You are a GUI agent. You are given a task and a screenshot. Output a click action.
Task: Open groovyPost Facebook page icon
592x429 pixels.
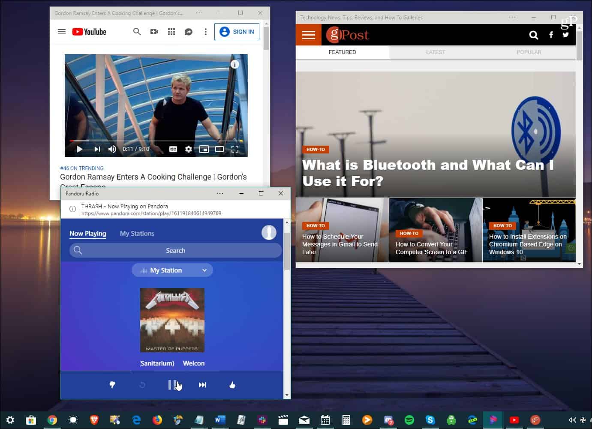click(x=551, y=35)
